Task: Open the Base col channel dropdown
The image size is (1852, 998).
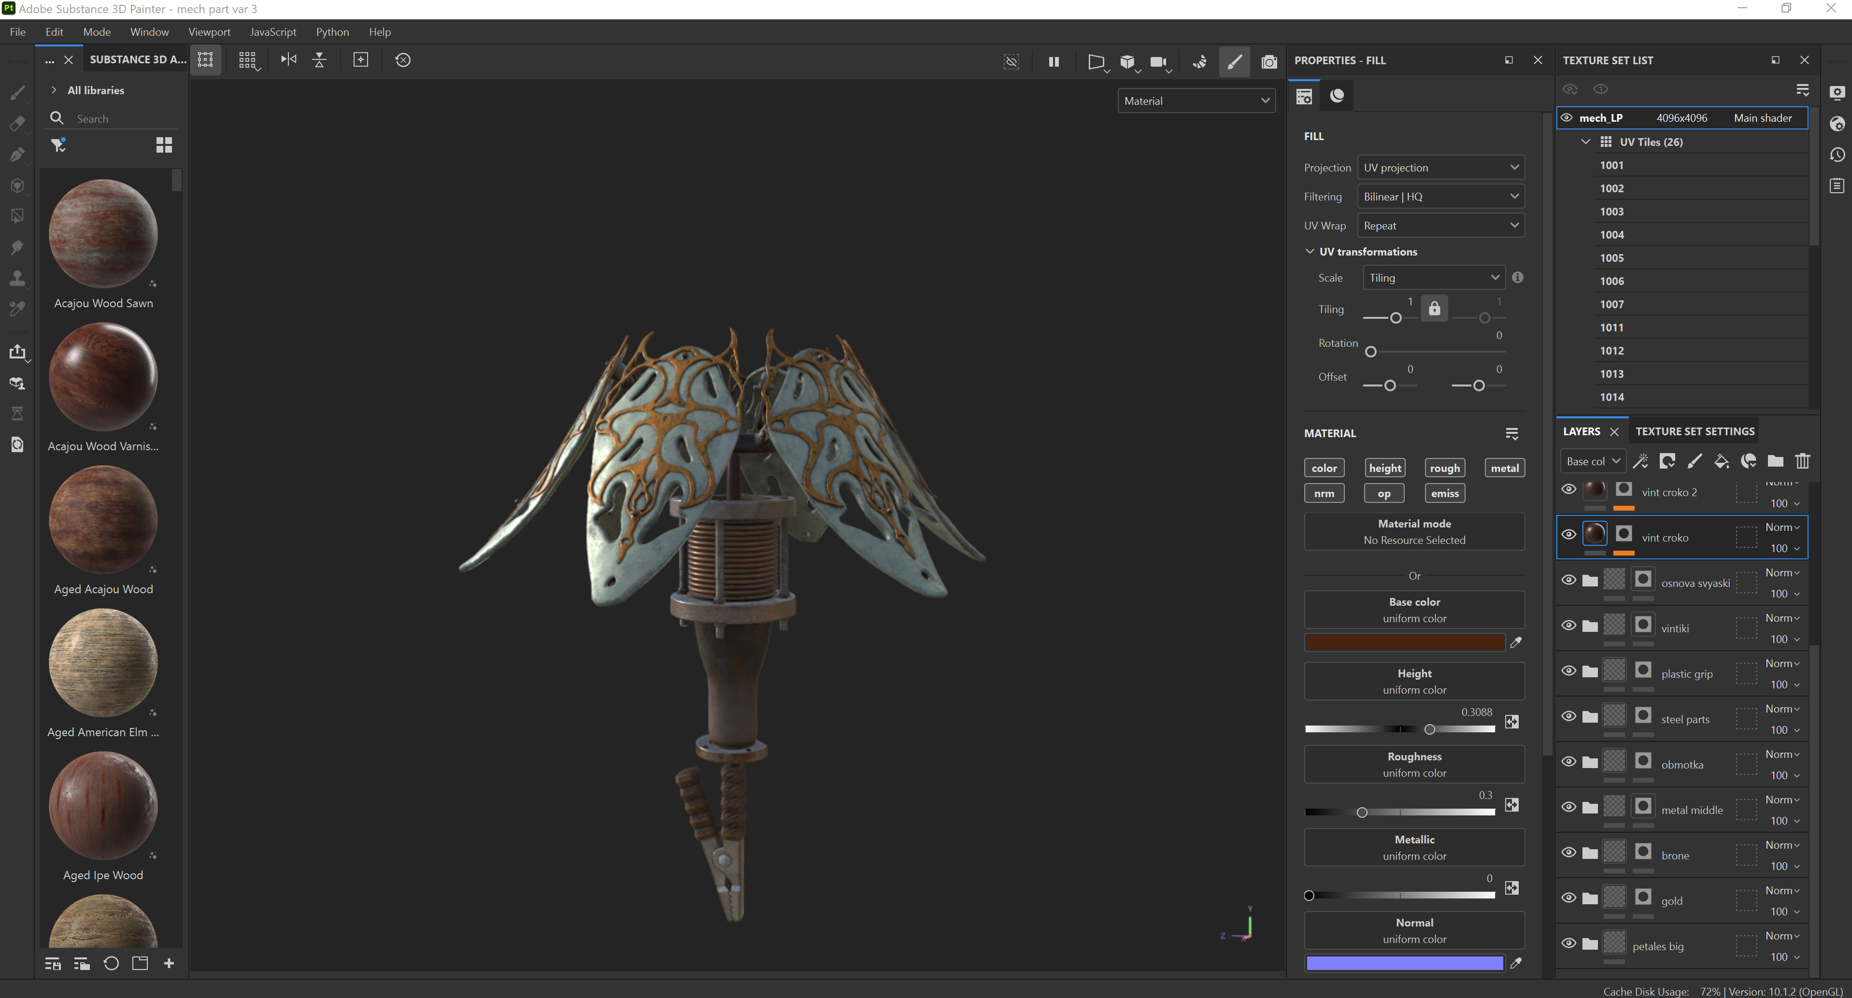Action: coord(1593,461)
